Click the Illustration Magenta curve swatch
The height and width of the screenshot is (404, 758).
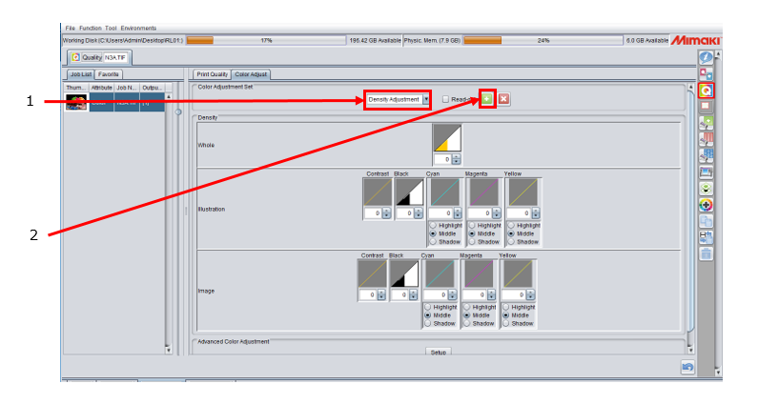coord(484,192)
